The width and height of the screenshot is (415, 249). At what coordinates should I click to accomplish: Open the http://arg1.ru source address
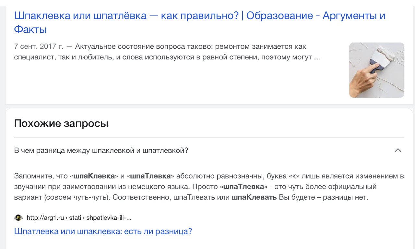coord(45,218)
